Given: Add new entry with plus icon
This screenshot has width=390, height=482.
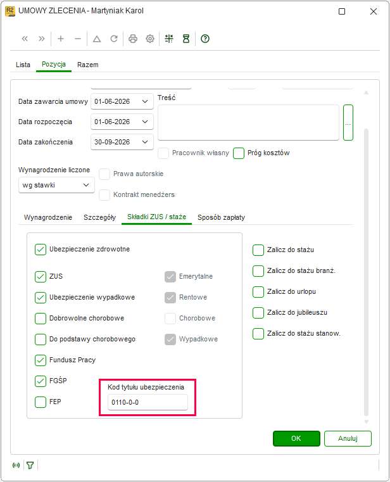Looking at the screenshot, I should (61, 39).
